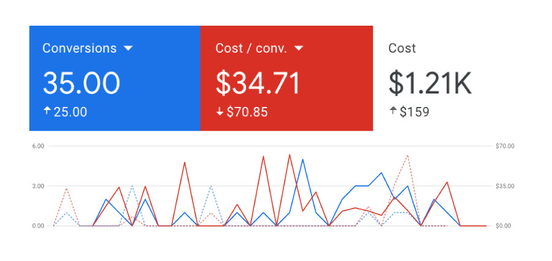This screenshot has width=552, height=261.
Task: Select the red Cost / conv. label
Action: [251, 48]
